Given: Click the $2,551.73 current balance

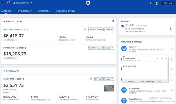Looking at the screenshot, I should coord(13,86).
